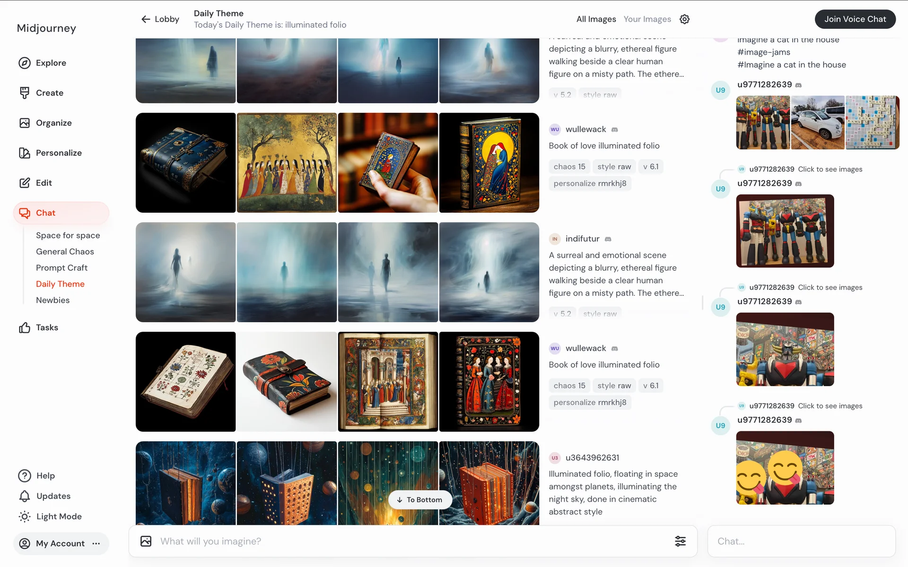Click the Join Voice Chat button

click(x=855, y=19)
